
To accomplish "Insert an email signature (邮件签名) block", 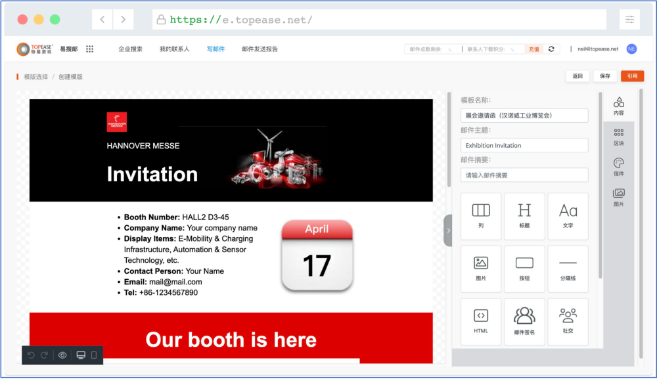I will (524, 322).
